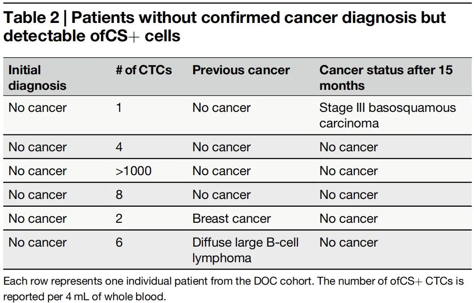Select "No cancer" status in the Breast cancer row
This screenshot has width=474, height=303.
pyautogui.click(x=349, y=219)
